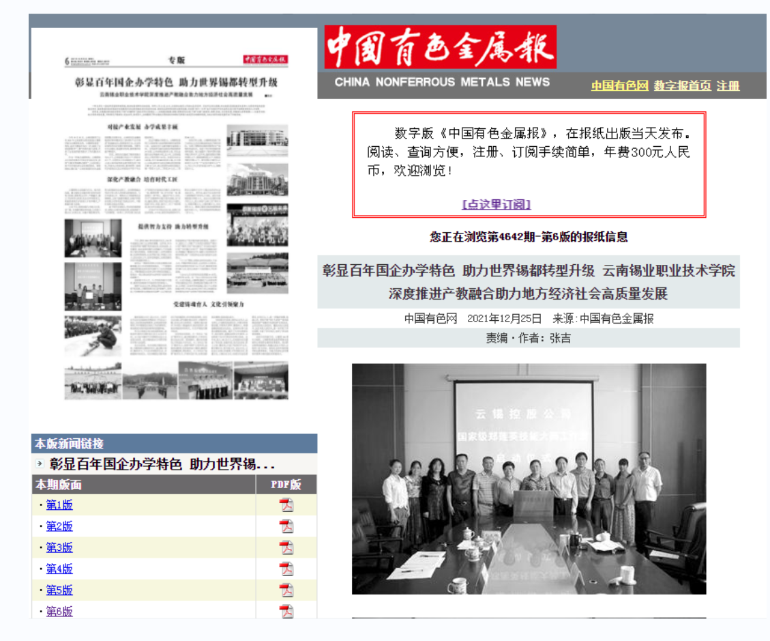Click the 中国有色金属报 red logo

pyautogui.click(x=440, y=47)
